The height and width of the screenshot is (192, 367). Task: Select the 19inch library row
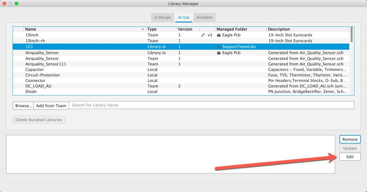tap(181, 35)
